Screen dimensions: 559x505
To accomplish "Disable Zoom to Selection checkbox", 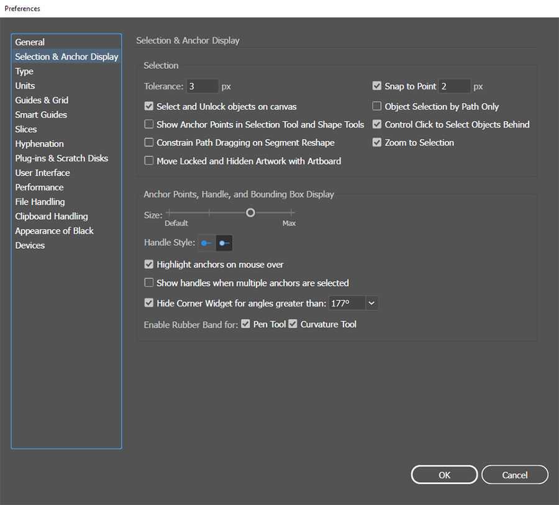I will tap(377, 143).
